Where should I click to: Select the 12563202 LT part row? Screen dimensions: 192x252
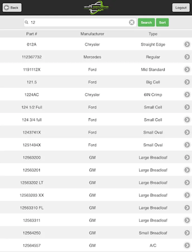(x=92, y=183)
